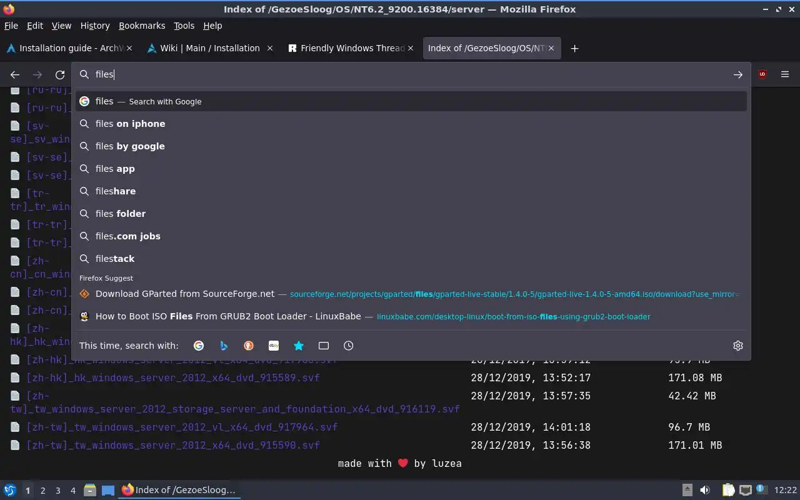Open the Firefox hamburger menu
Screen dimensions: 800x500
(785, 74)
